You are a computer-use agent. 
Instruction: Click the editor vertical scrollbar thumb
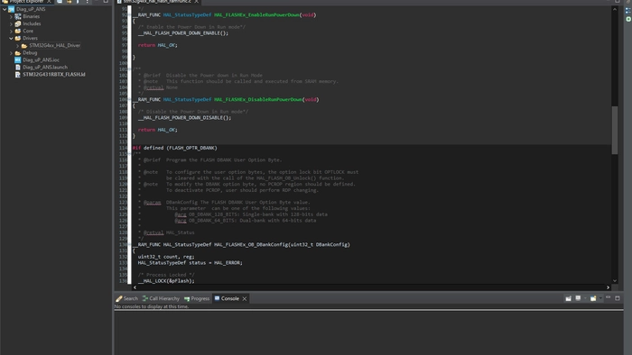click(615, 130)
